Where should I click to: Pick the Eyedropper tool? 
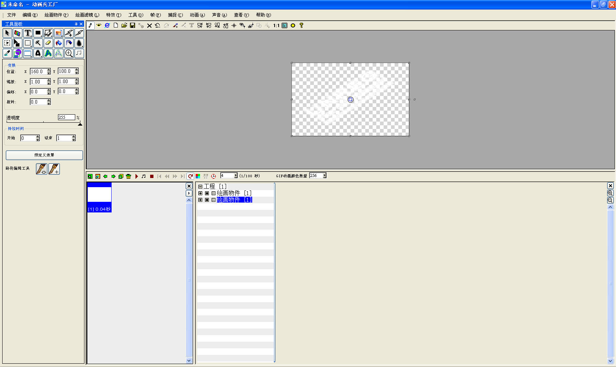coord(7,53)
